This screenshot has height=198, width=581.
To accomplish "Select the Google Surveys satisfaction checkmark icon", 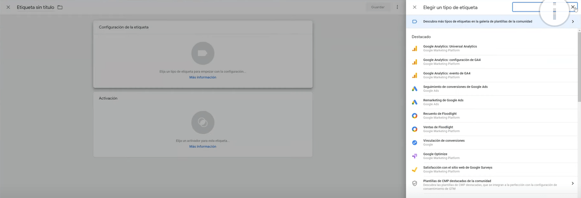I will (415, 170).
